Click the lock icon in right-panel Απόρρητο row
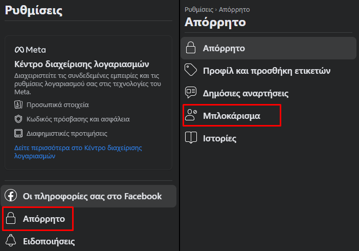Viewport: 359px width, 251px height. click(x=191, y=48)
